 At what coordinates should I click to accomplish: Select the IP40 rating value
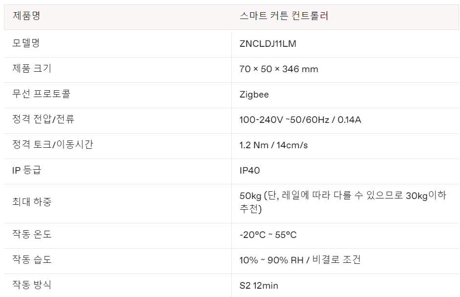click(250, 171)
